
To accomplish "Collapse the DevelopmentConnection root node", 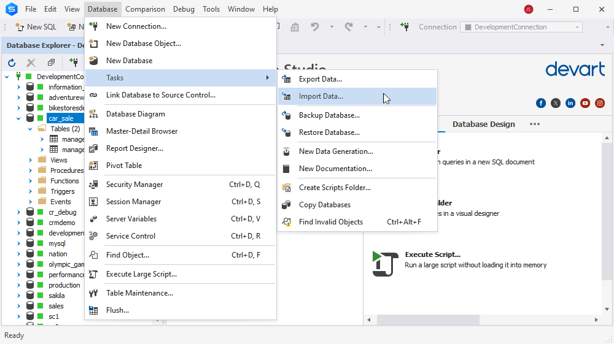I will [x=7, y=77].
